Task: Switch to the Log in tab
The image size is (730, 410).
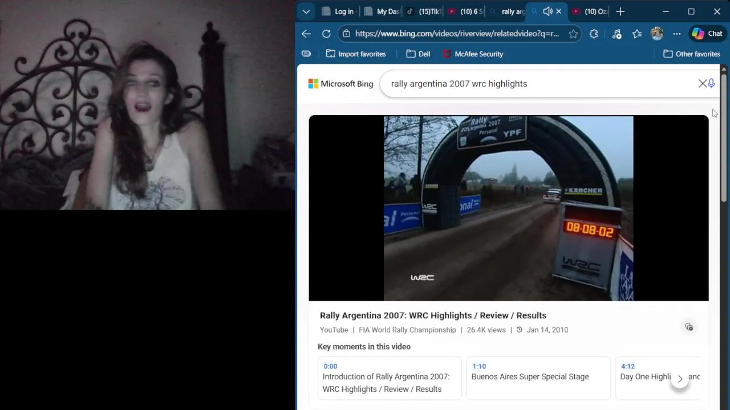Action: pos(338,11)
